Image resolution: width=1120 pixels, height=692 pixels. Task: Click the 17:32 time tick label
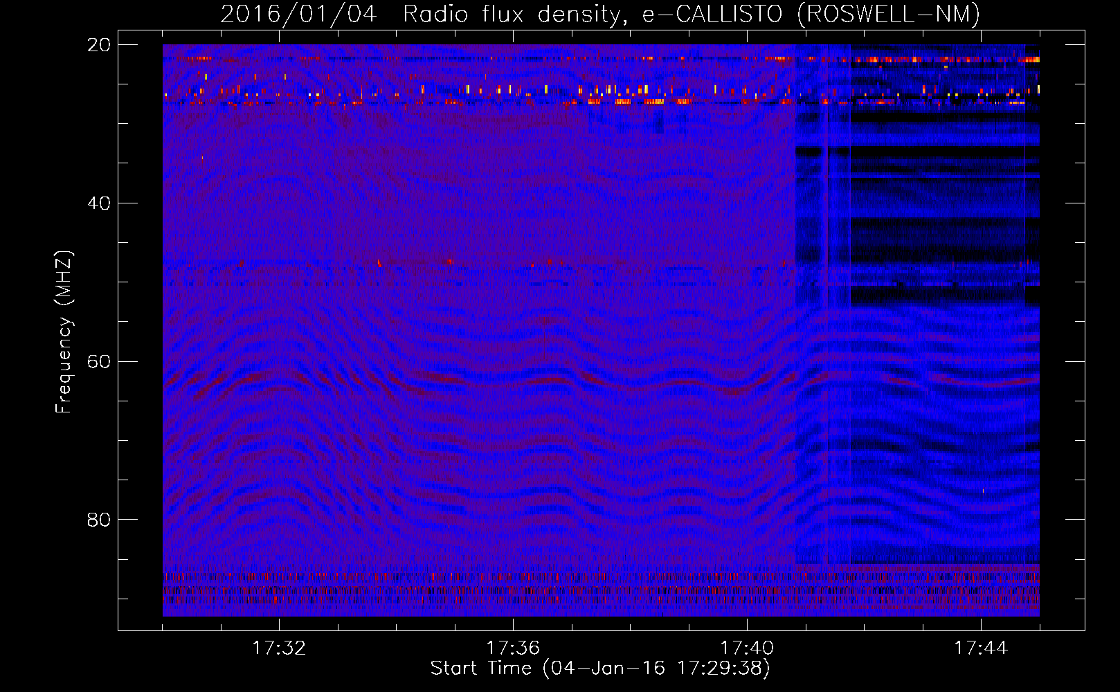coord(279,648)
